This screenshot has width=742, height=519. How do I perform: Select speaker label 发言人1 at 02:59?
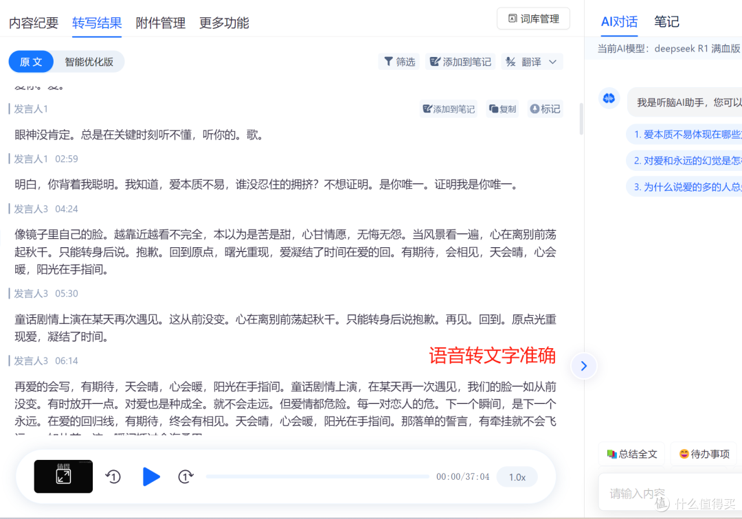coord(31,159)
